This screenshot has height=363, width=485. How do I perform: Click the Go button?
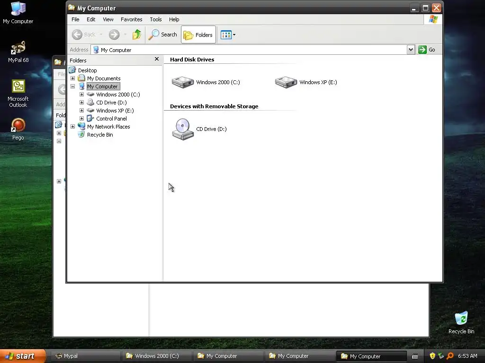(x=427, y=50)
